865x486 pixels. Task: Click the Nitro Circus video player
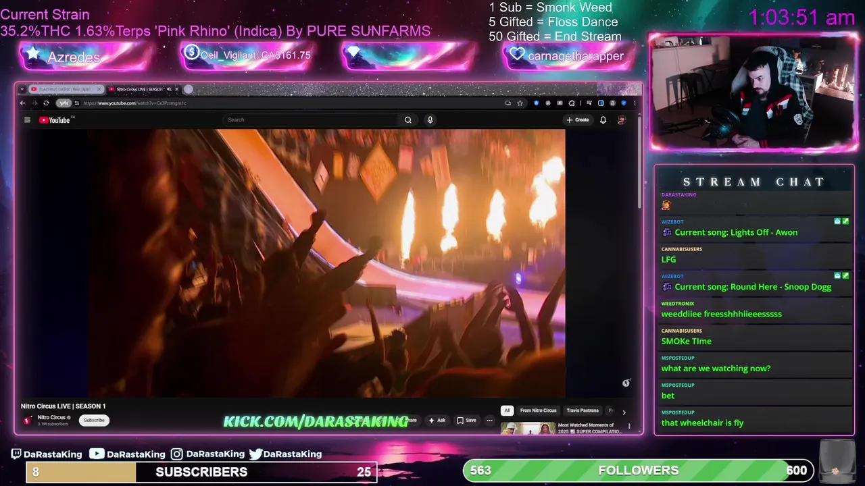(326, 263)
